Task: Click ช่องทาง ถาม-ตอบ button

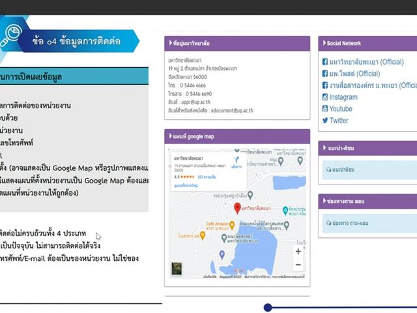Action: 369,223
